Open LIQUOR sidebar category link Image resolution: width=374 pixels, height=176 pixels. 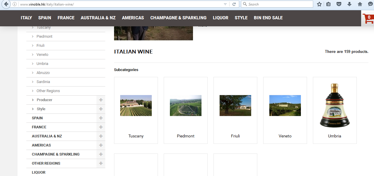pyautogui.click(x=39, y=172)
